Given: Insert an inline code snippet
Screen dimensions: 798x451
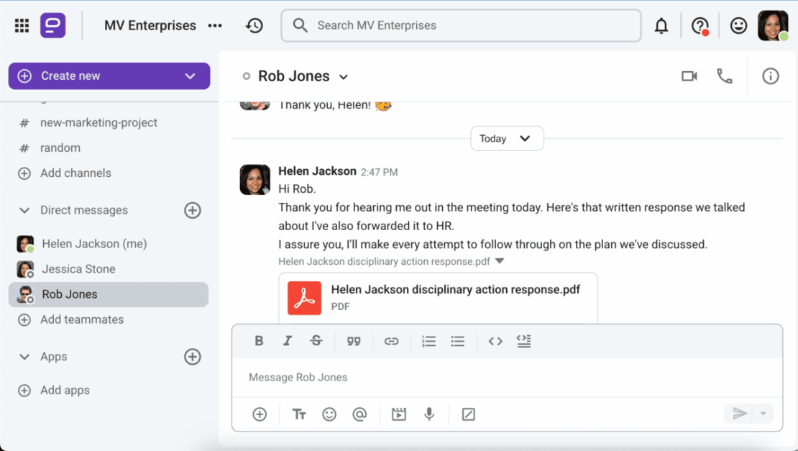Looking at the screenshot, I should tap(495, 341).
